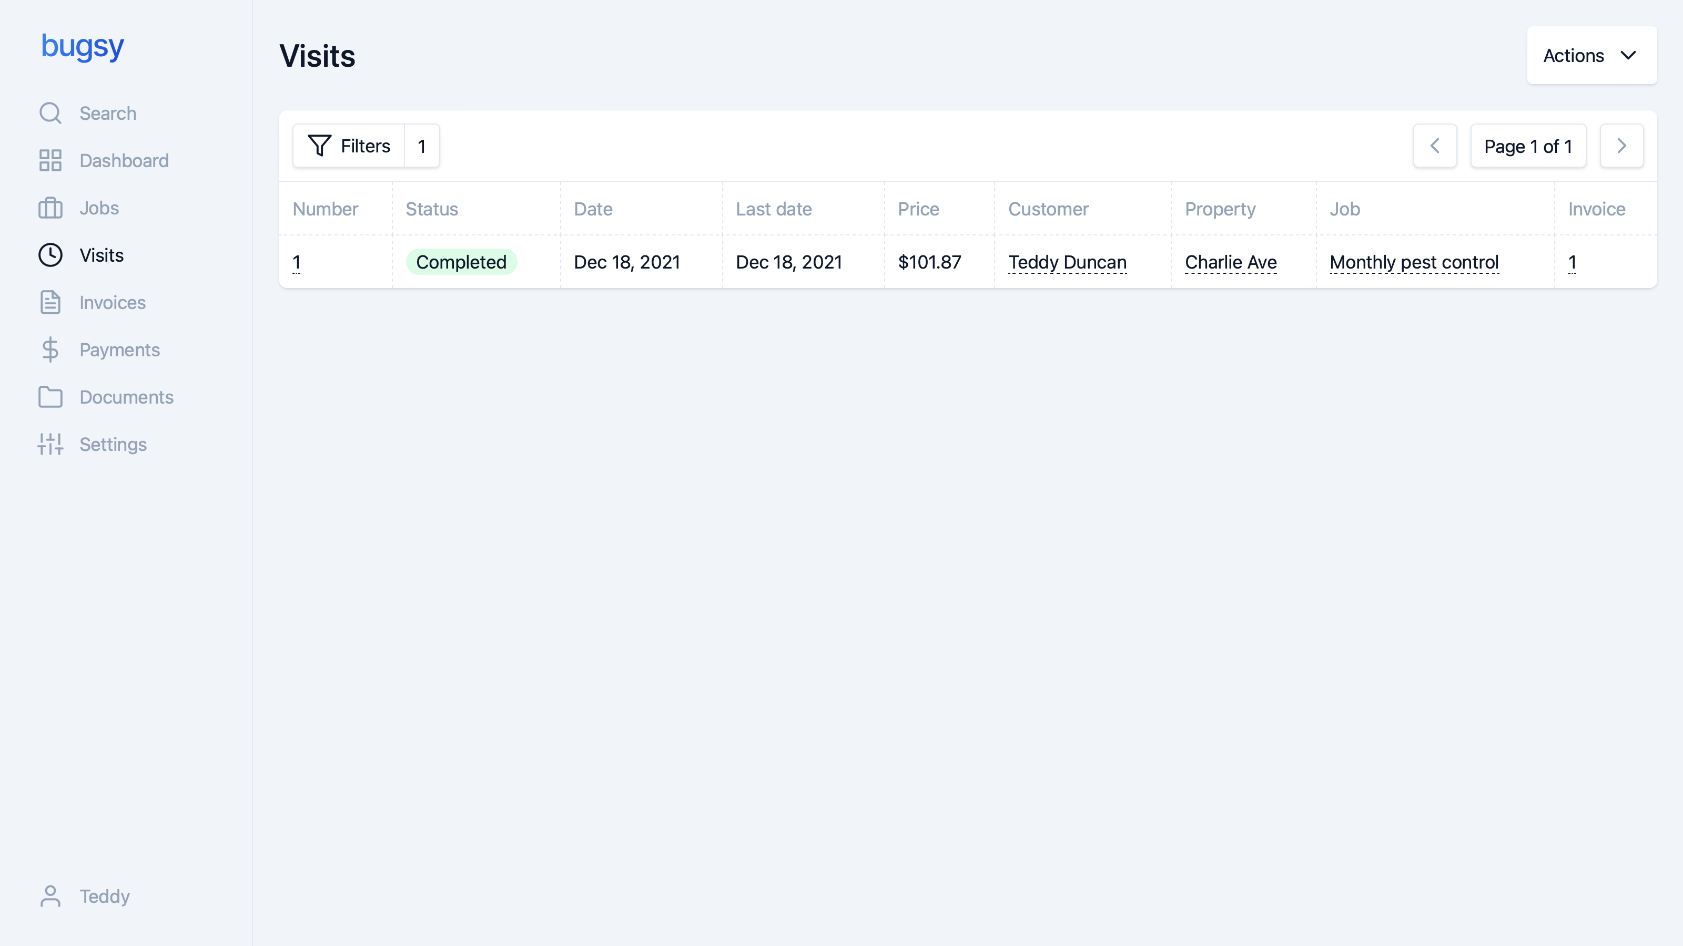Open the Monthly pest control job link
Screen dimensions: 1683x946
click(x=1414, y=262)
